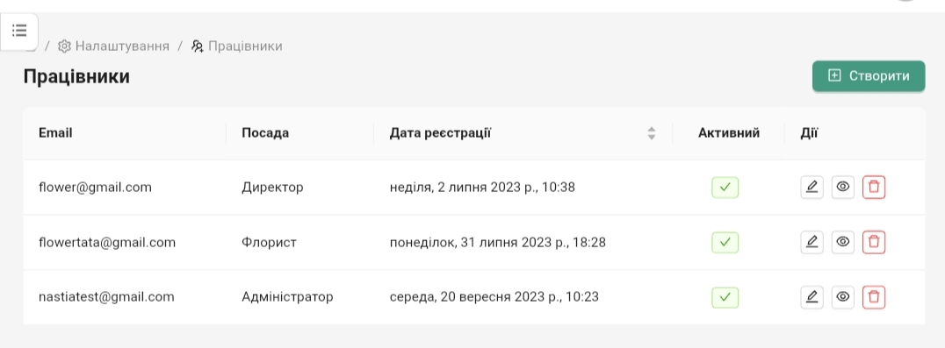Delete the nastiatest@gmail.com administrator record
Viewport: 945px width, 348px height.
click(x=874, y=297)
